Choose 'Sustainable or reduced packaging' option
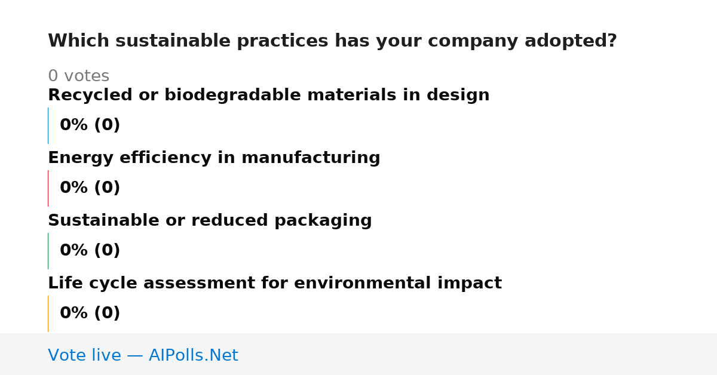Screen dimensions: 717x375 tap(210, 221)
